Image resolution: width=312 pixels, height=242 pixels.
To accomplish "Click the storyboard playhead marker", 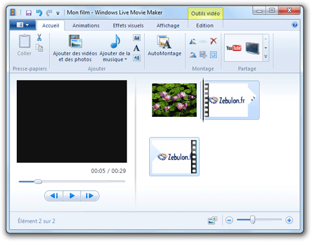I will point(203,100).
